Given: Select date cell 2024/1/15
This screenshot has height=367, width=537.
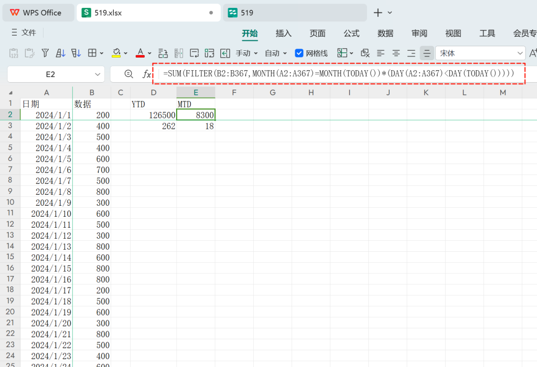Looking at the screenshot, I should click(47, 268).
